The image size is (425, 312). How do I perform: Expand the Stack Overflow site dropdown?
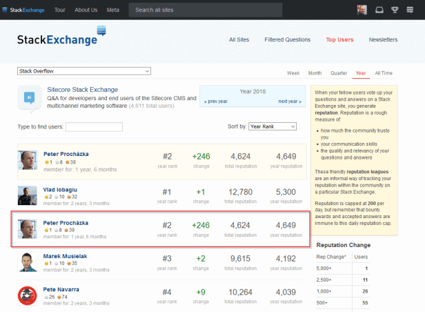83,71
